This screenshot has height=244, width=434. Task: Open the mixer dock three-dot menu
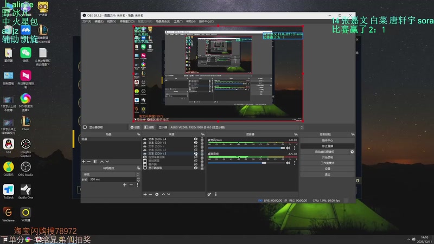(216, 195)
